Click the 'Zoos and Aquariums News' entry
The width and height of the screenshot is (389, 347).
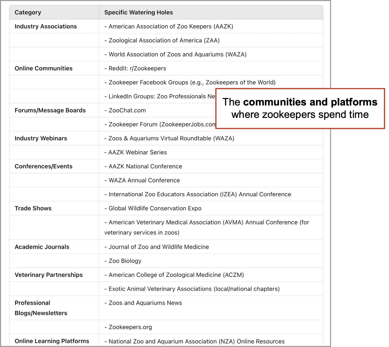click(143, 303)
